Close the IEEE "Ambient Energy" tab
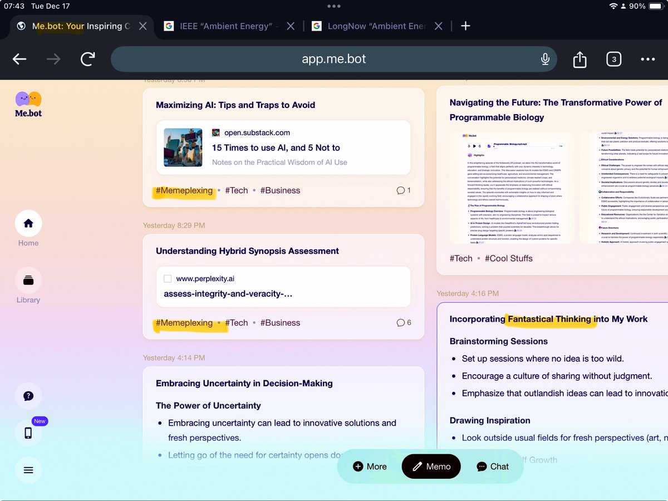668x501 pixels. 291,26
